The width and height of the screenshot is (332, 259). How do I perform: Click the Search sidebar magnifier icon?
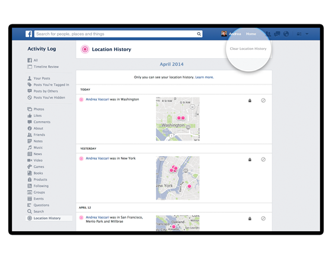click(30, 211)
